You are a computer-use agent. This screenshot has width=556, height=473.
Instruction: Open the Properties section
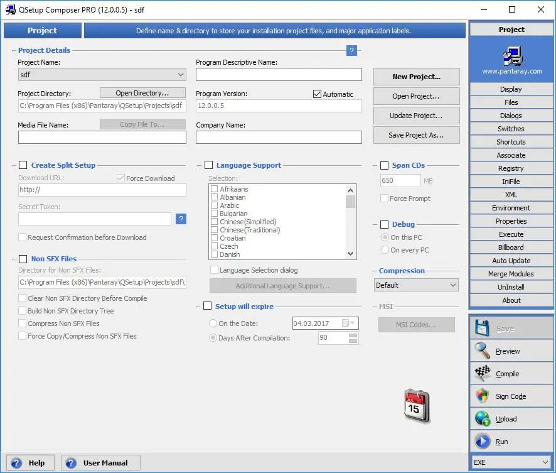coord(511,221)
